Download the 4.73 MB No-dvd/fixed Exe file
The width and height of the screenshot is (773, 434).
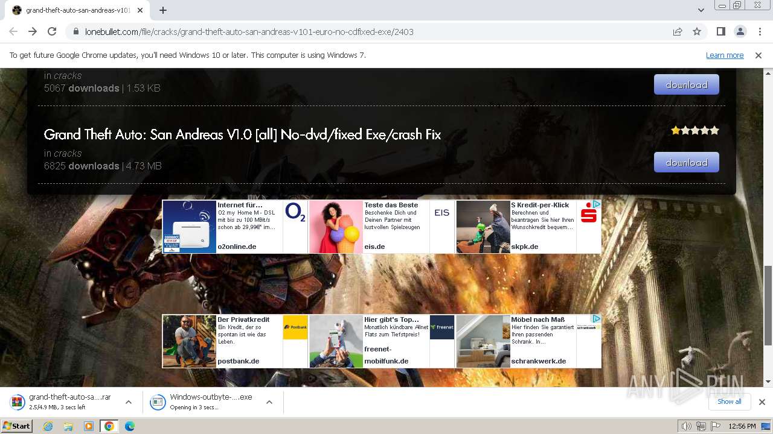687,162
